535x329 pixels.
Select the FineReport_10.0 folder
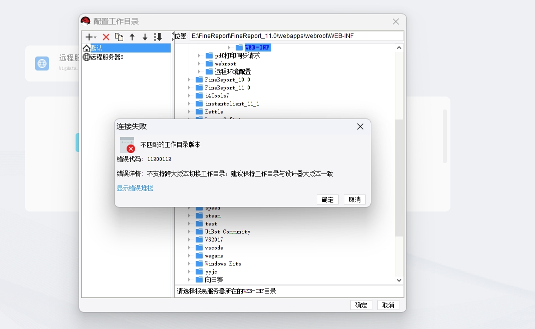[x=227, y=79]
